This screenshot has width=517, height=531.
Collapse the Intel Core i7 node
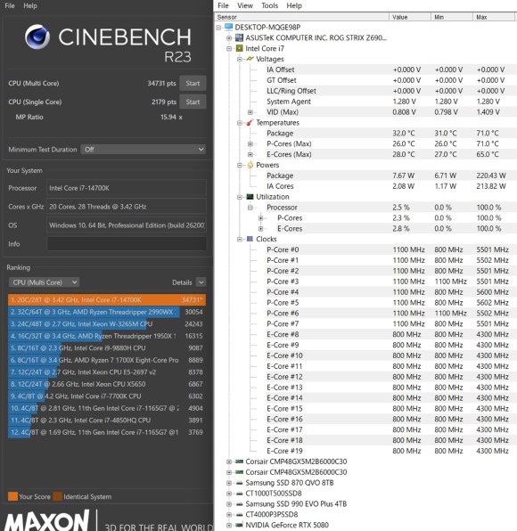229,48
